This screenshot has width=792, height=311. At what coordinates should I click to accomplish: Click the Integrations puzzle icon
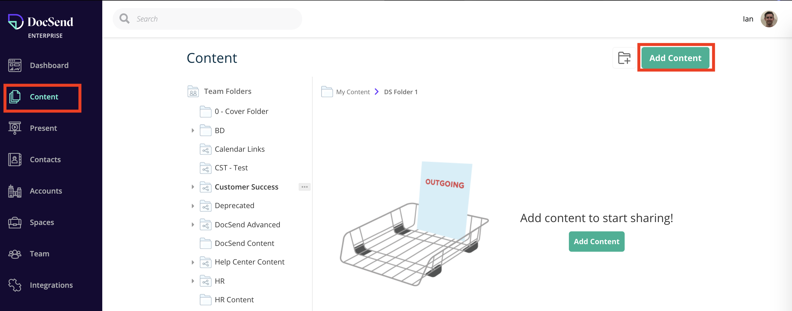coord(15,285)
